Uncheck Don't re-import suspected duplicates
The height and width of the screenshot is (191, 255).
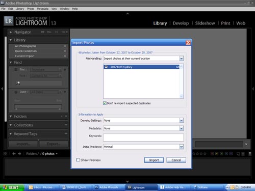(105, 103)
